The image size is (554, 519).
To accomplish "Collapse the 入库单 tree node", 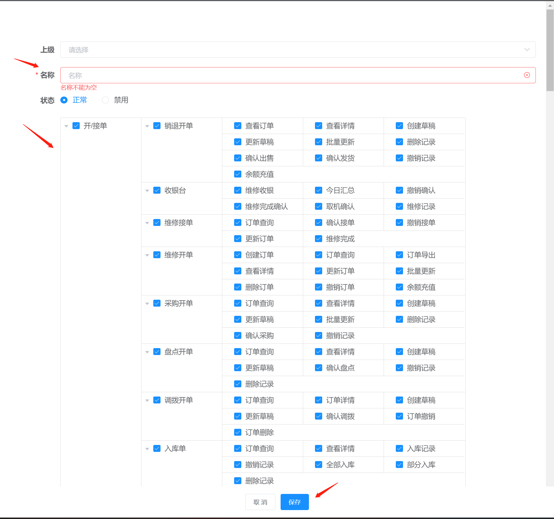I will pyautogui.click(x=147, y=449).
